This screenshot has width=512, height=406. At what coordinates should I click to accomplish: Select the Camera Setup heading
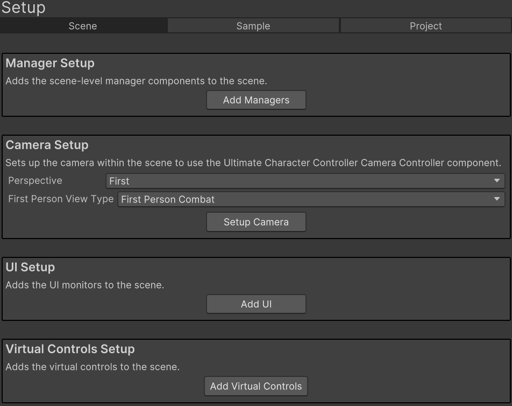47,145
